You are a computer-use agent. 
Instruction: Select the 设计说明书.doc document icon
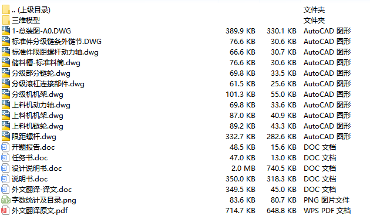5,169
